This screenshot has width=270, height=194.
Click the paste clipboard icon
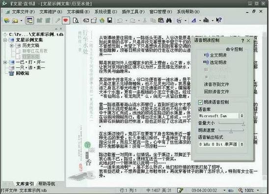161,21
